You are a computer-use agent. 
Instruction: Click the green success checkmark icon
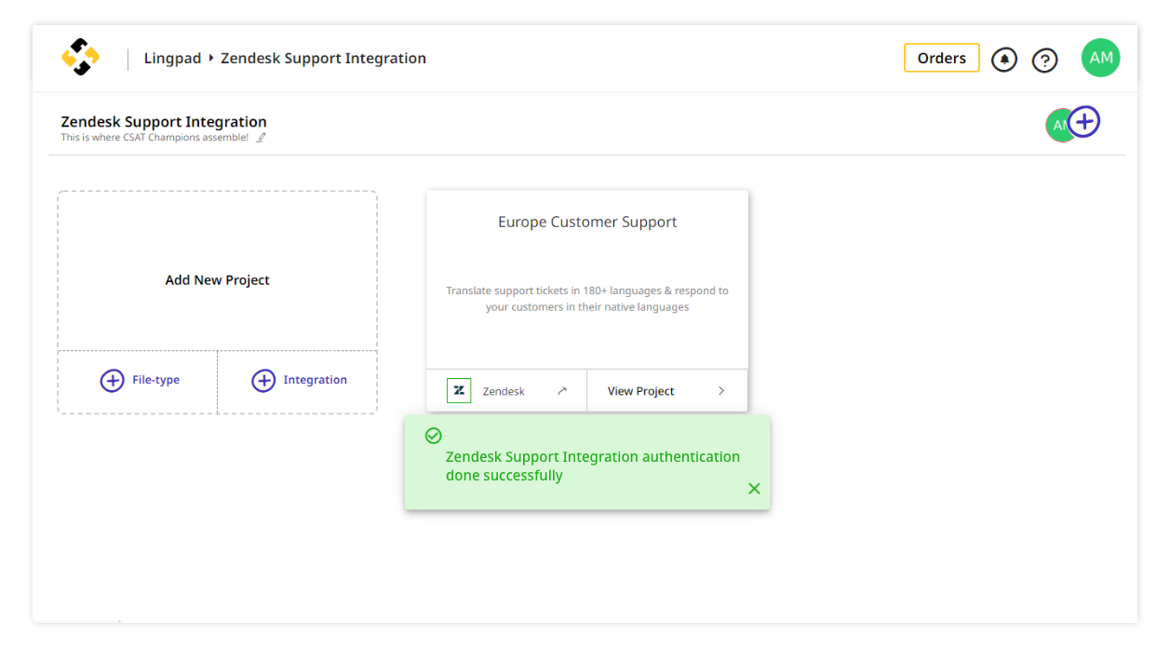pyautogui.click(x=433, y=436)
